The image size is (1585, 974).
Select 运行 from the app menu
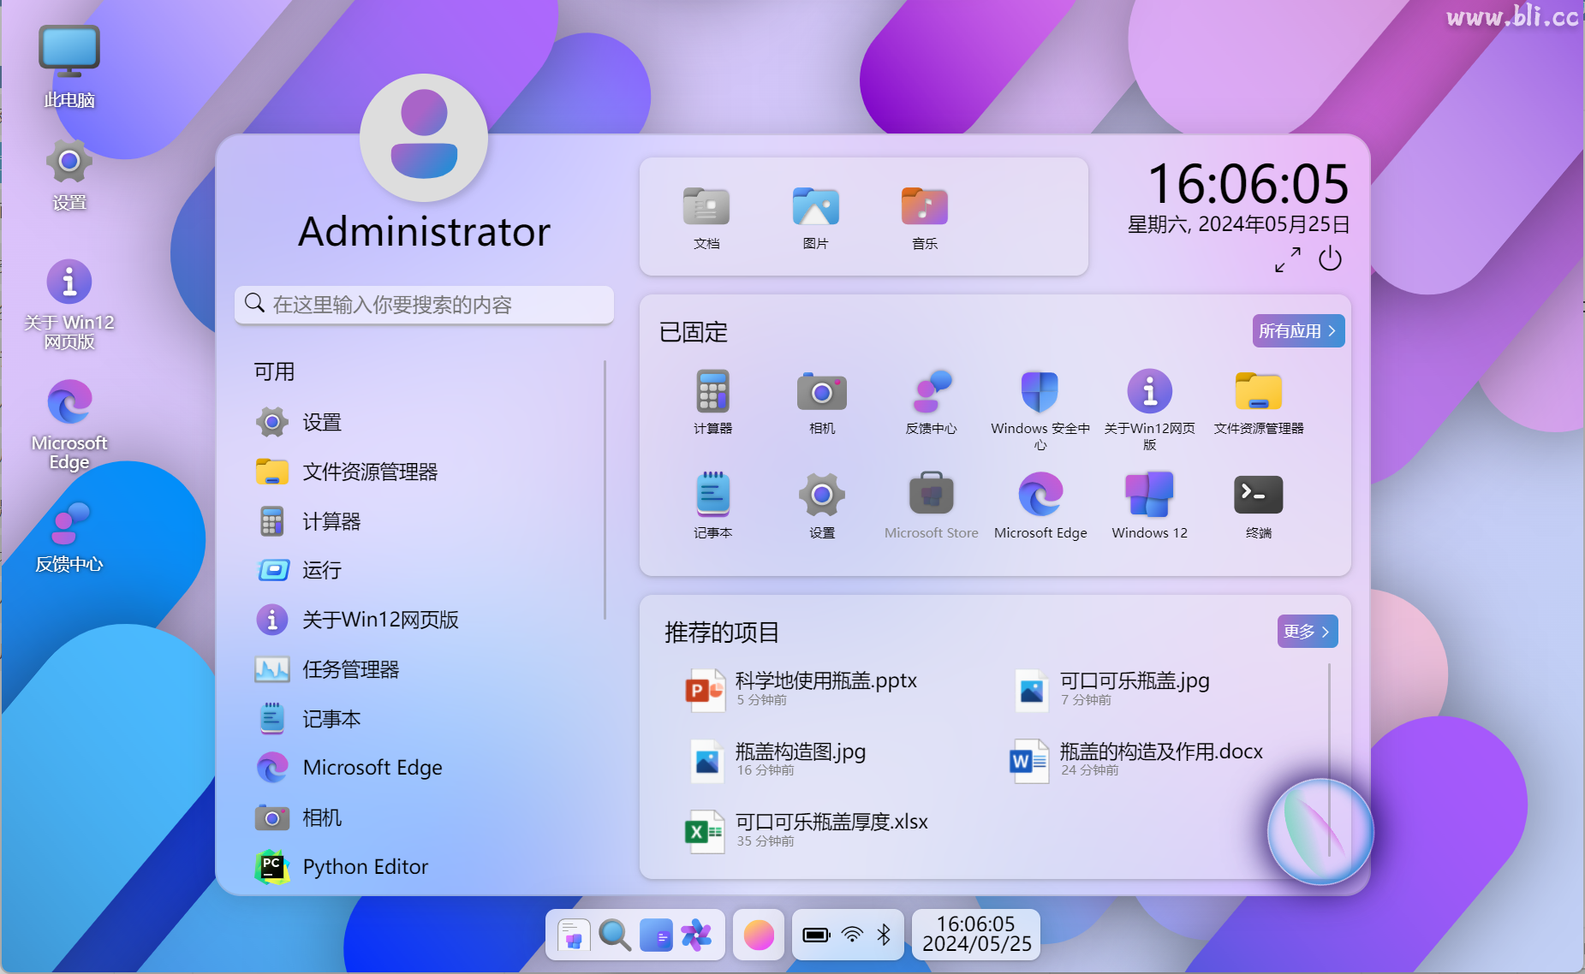[x=321, y=570]
